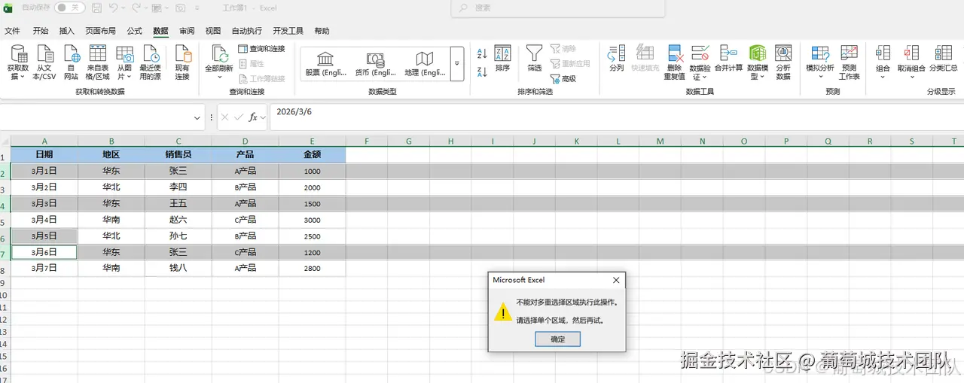Viewport: 964px width, 383px height.
Task: Click the Name Box field
Action: tap(96, 118)
